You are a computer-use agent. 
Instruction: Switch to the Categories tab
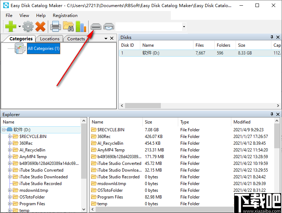[x=21, y=39]
